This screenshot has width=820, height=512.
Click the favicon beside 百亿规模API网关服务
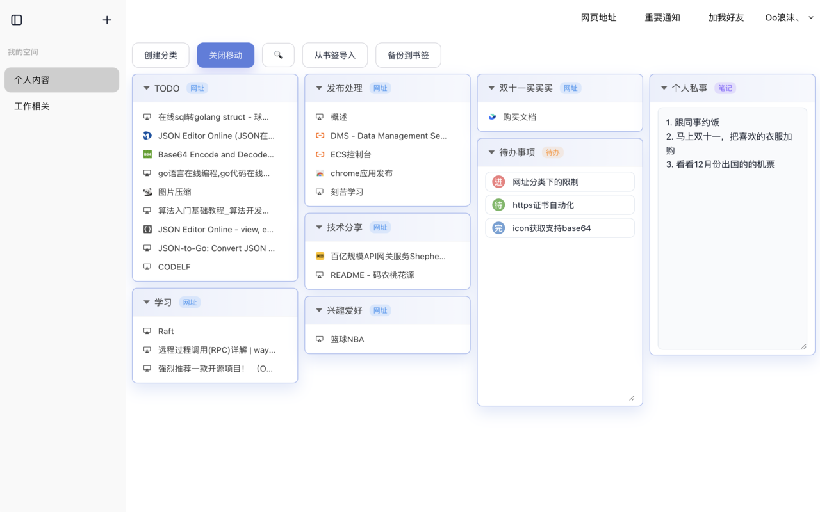click(x=319, y=255)
